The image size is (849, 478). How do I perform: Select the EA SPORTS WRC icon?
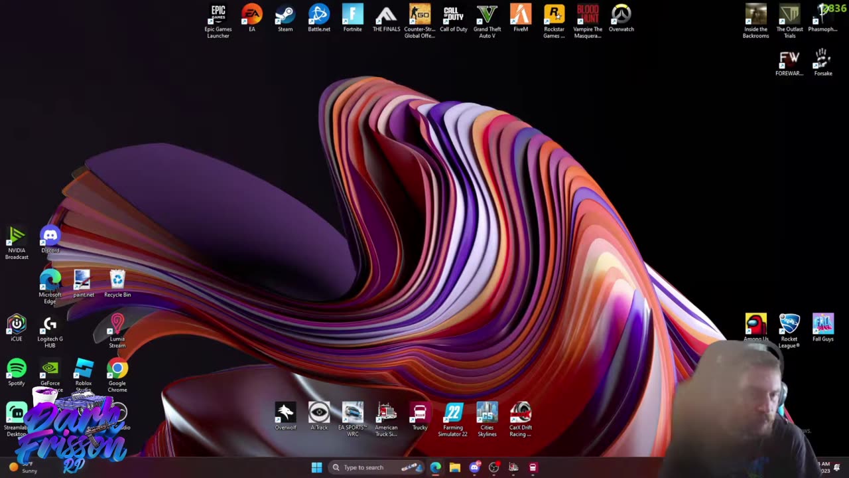(353, 419)
